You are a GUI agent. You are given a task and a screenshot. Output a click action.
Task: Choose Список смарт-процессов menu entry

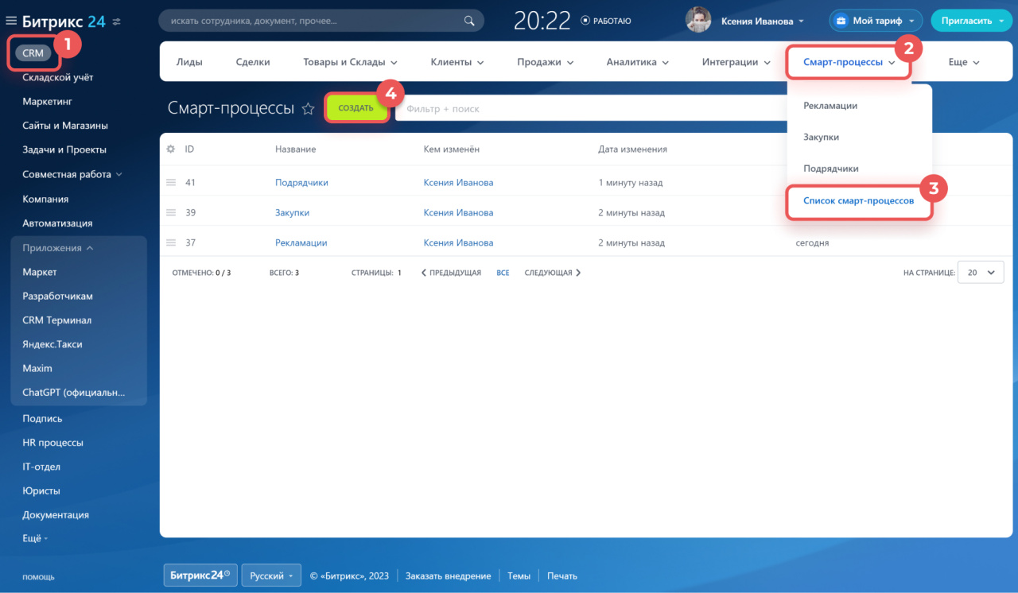858,201
